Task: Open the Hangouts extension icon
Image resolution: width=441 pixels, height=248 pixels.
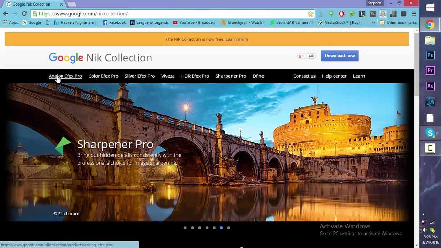Action: pyautogui.click(x=331, y=14)
